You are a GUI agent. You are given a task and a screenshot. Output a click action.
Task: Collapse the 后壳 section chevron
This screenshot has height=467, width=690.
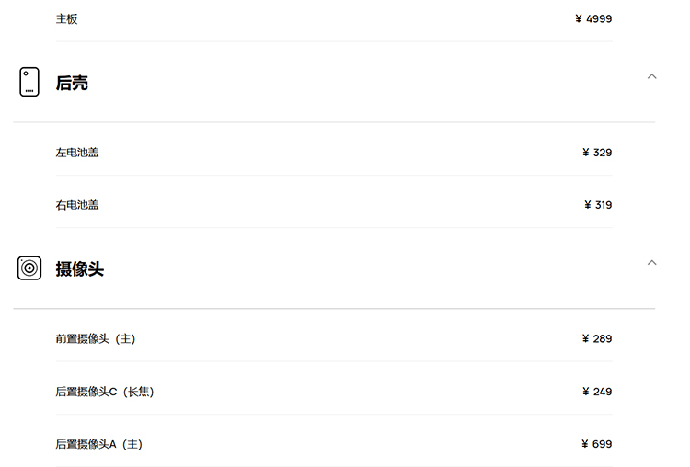coord(651,76)
